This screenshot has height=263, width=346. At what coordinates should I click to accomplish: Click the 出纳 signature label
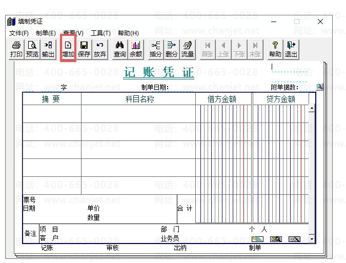[180, 248]
